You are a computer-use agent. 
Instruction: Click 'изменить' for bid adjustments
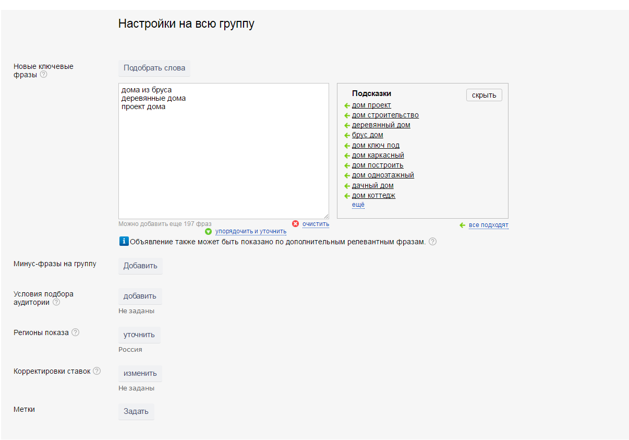pos(140,373)
